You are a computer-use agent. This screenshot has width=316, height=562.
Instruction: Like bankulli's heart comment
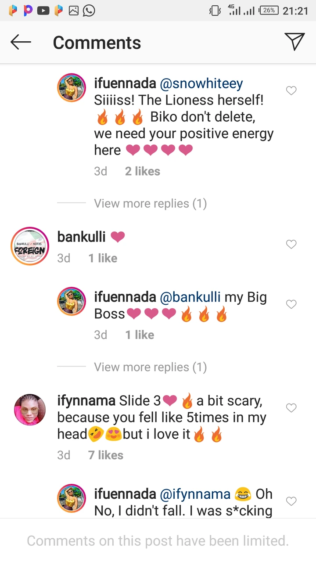point(291,244)
